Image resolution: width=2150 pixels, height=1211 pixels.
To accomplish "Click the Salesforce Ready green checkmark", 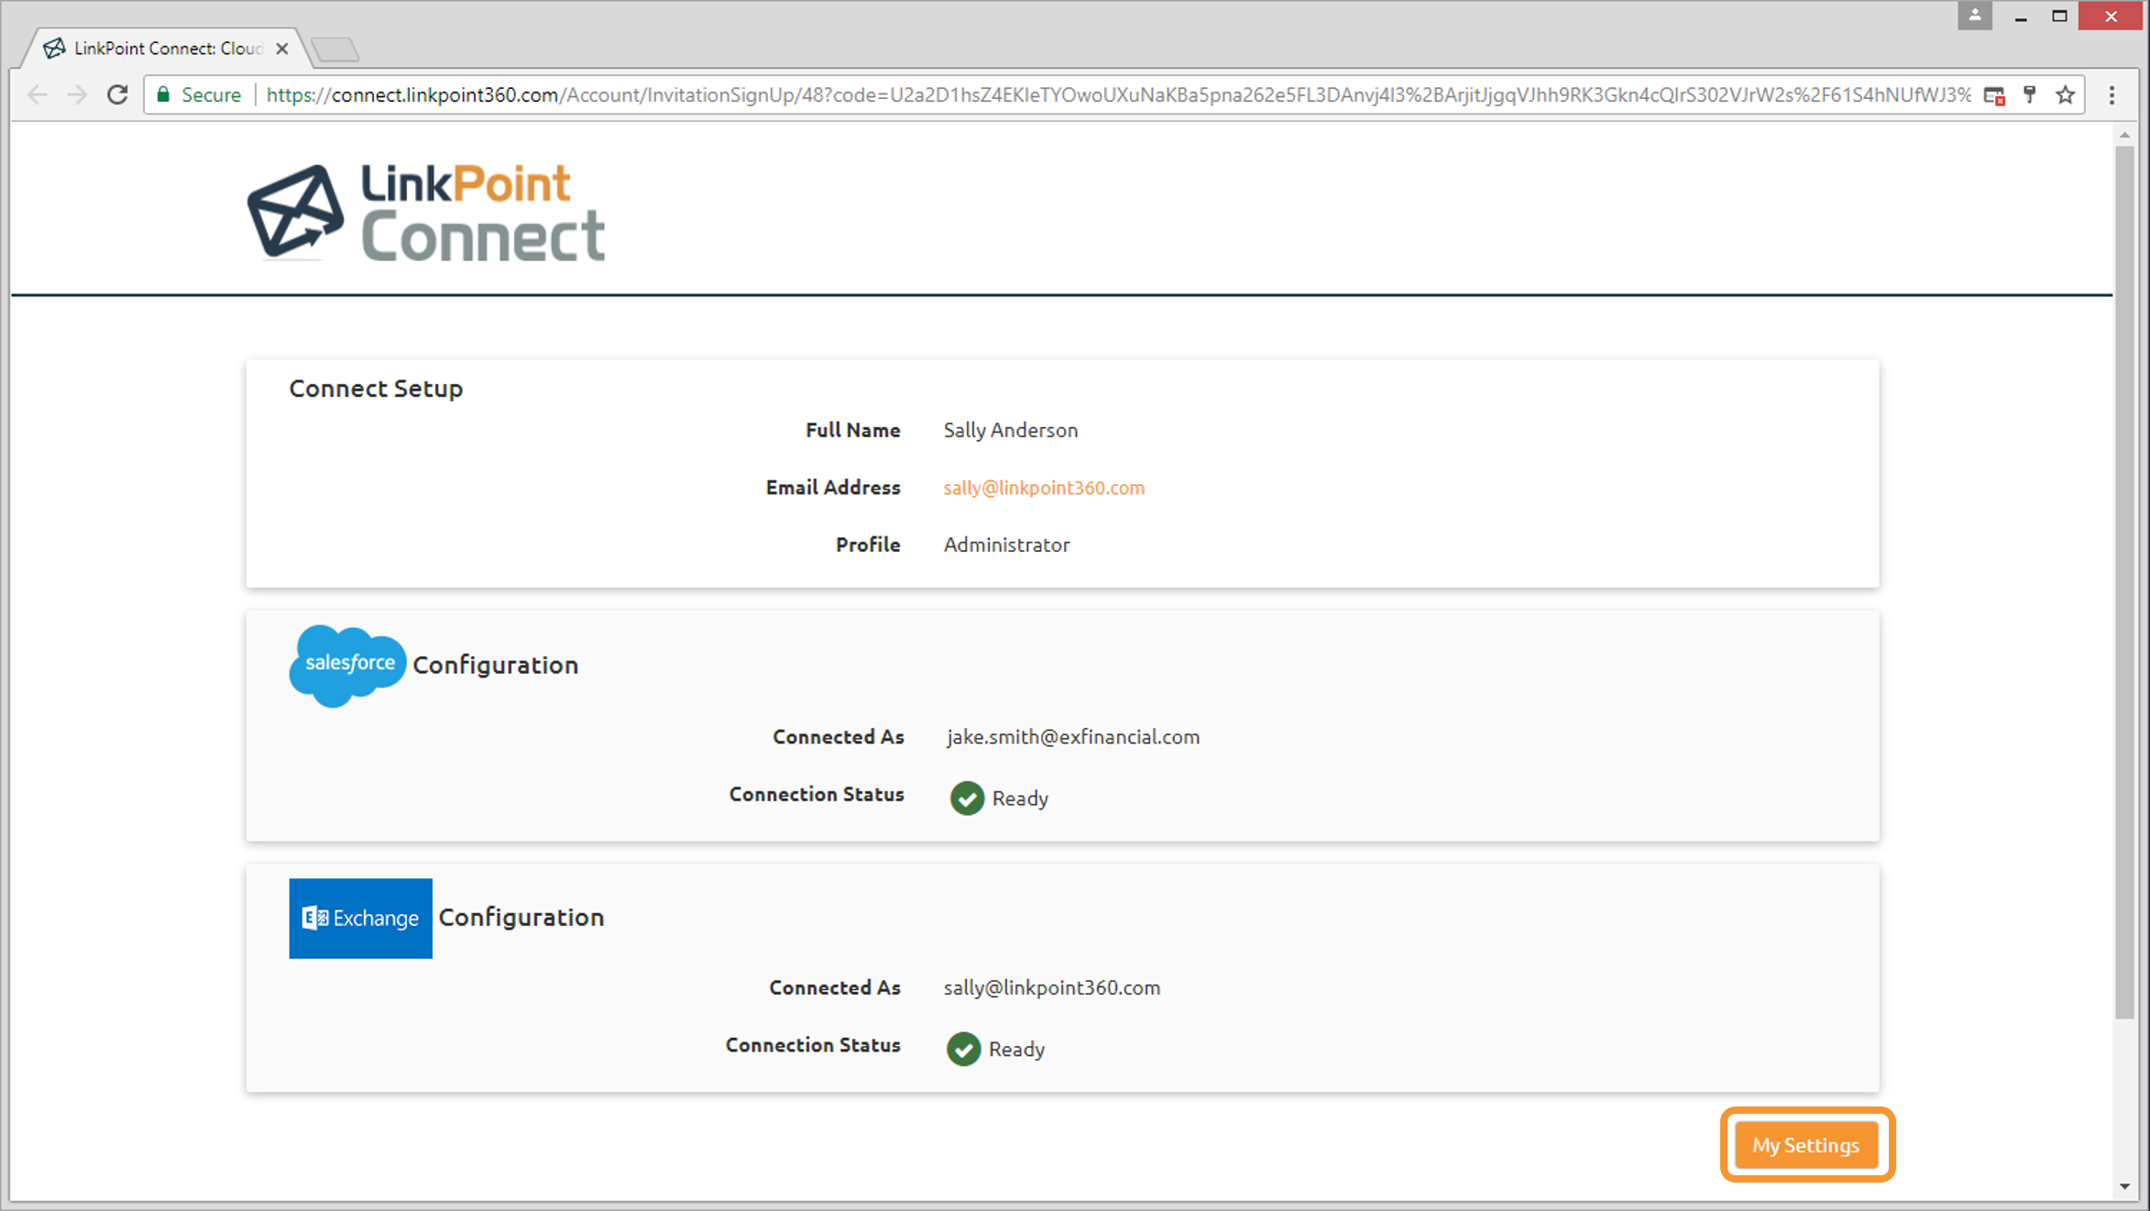I will point(967,798).
